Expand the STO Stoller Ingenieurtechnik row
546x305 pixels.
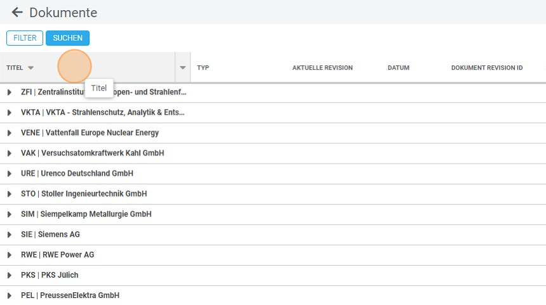pos(10,194)
